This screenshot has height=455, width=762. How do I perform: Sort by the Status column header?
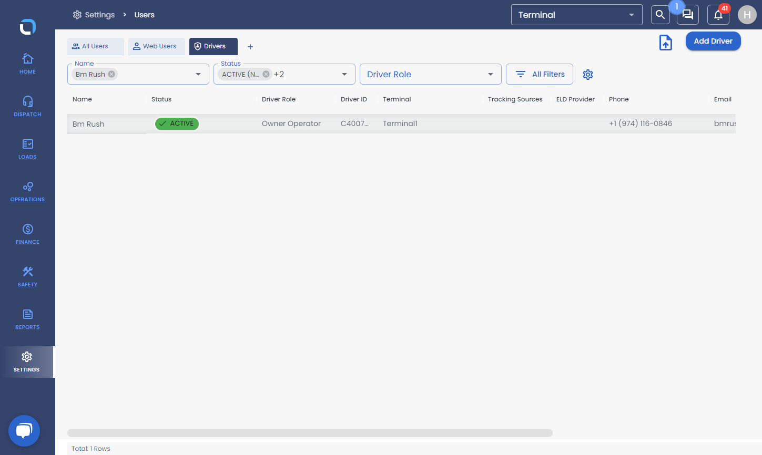161,99
